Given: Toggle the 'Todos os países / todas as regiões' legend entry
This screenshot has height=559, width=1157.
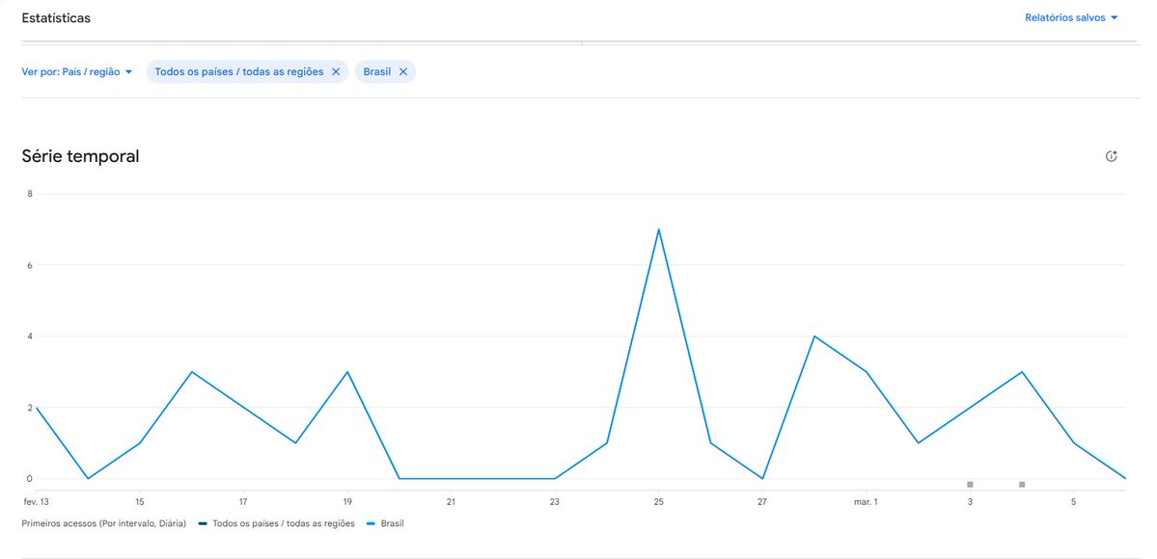Looking at the screenshot, I should click(x=277, y=523).
